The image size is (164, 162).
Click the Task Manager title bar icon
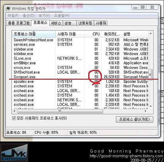[x=8, y=9]
